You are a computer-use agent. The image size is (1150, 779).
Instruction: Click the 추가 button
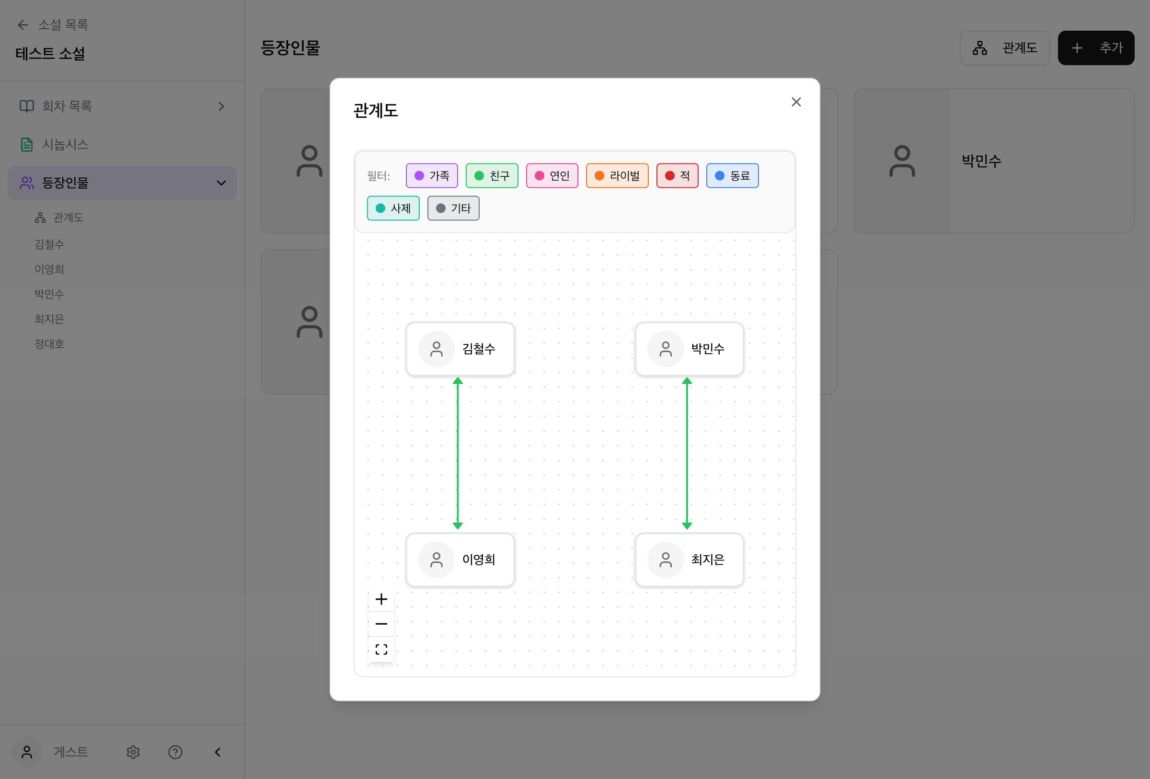point(1095,48)
